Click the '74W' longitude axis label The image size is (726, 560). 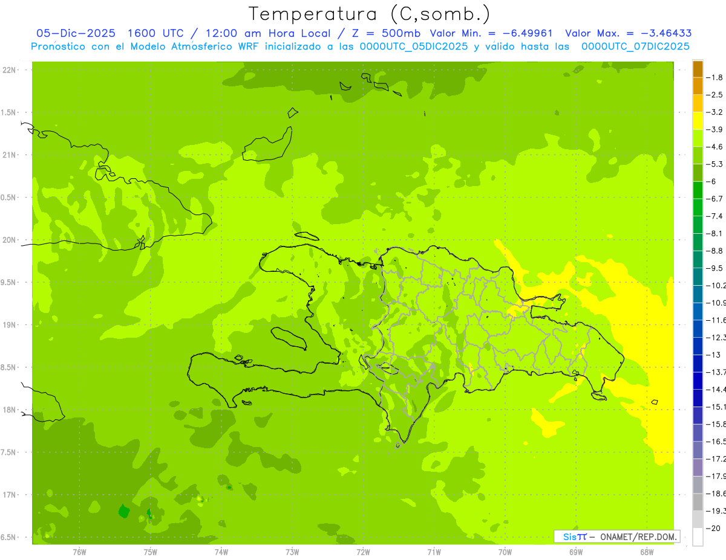coord(221,552)
